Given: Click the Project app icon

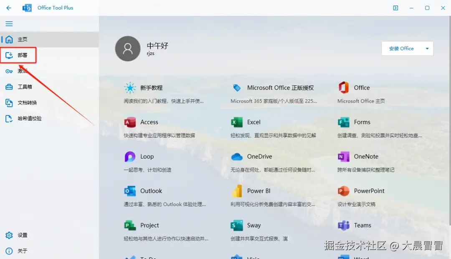Looking at the screenshot, I should [130, 225].
